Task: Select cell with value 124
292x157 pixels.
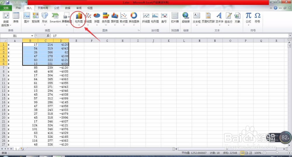Action: coord(30,125)
